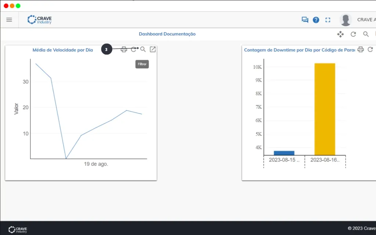This screenshot has height=235, width=376.
Task: Click the Valor axis title
Action: 16,109
